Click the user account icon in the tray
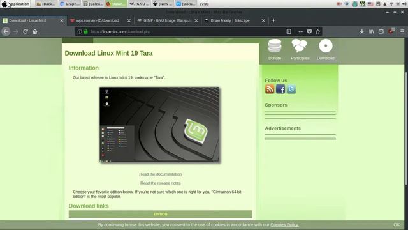Screen dimensions: 408x230 [384, 4]
